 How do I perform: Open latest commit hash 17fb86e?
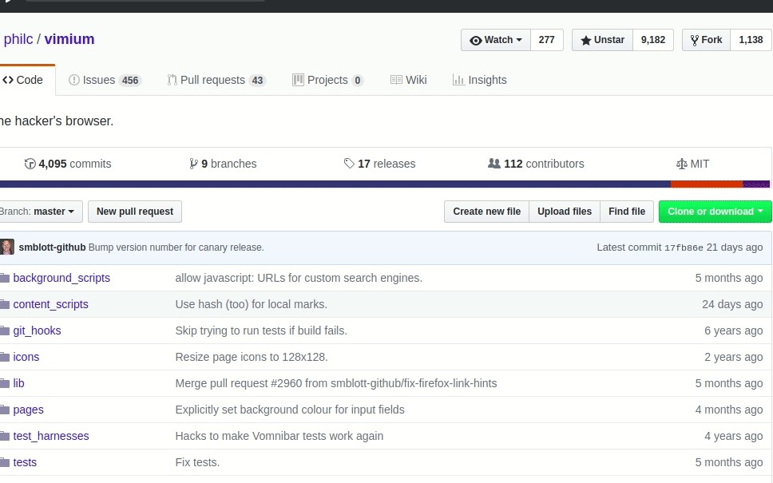click(684, 247)
